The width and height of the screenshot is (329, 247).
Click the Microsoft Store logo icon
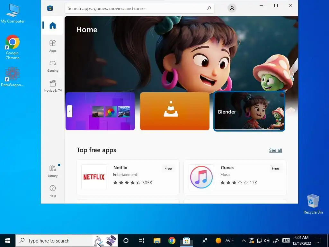click(x=50, y=8)
